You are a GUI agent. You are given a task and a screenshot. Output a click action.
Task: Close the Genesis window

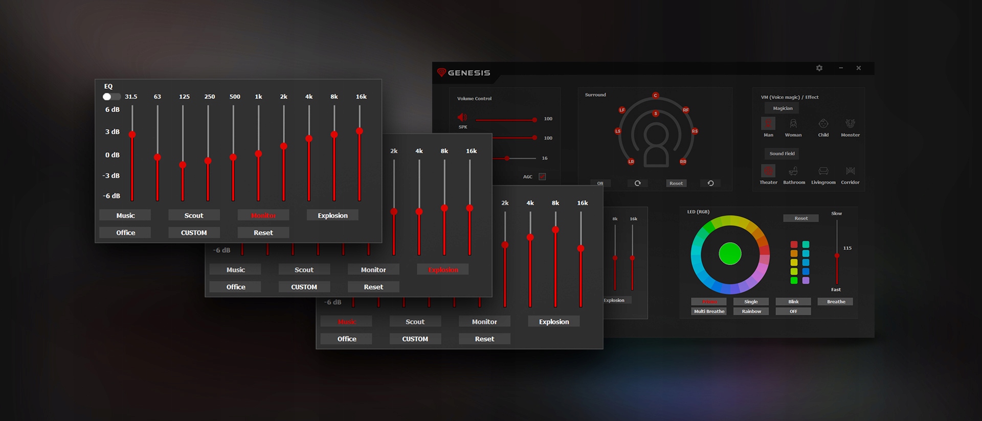(x=859, y=68)
